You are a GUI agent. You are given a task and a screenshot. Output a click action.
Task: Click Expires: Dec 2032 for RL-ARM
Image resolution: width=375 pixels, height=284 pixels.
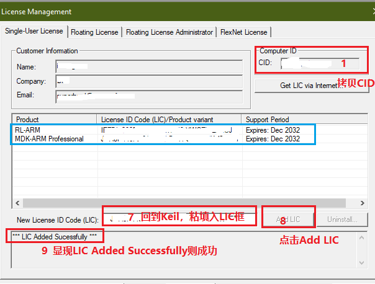[x=273, y=130]
